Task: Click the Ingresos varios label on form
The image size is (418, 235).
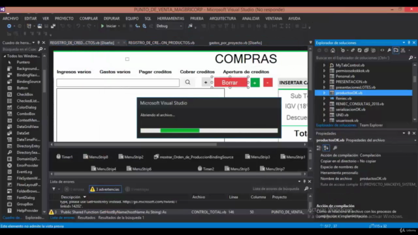Action: (74, 72)
